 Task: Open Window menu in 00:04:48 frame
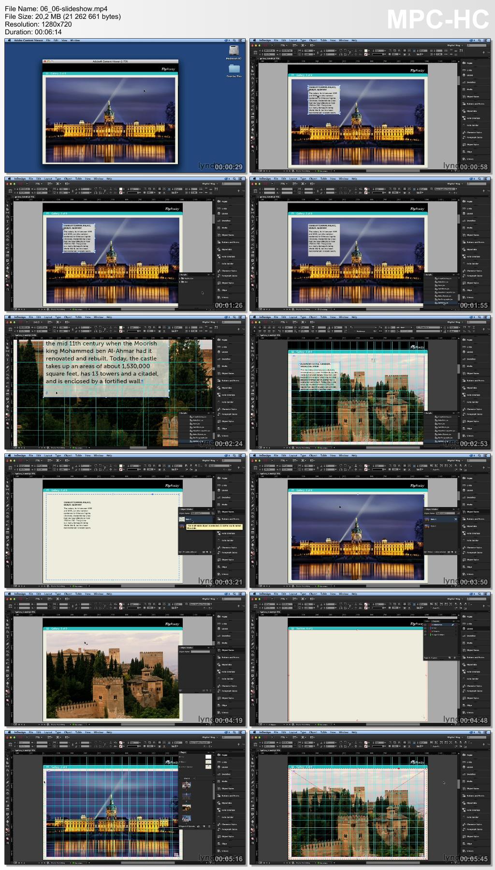coord(344,594)
